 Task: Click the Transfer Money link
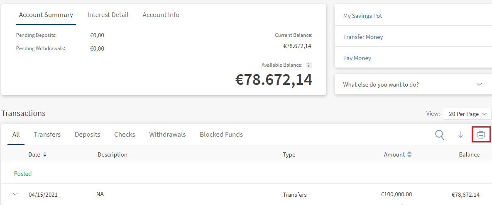[x=363, y=37]
